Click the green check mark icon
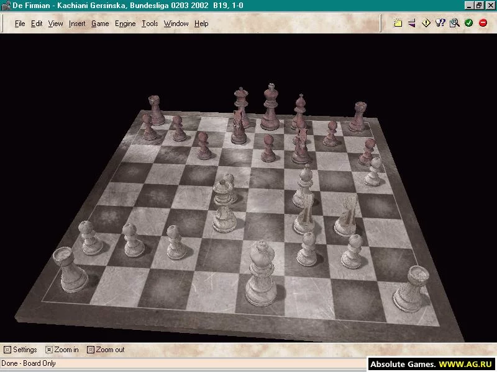This screenshot has width=497, height=372. pos(469,23)
